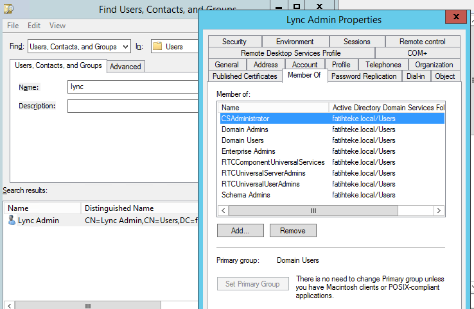
Task: Click the Name input field containing lync
Action: coord(133,87)
